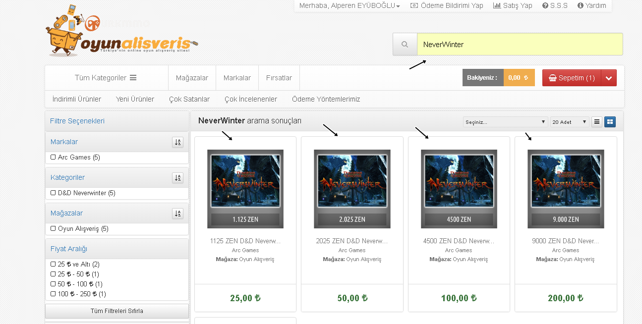Open the 9.000 ZEN product thumbnail

tap(566, 189)
